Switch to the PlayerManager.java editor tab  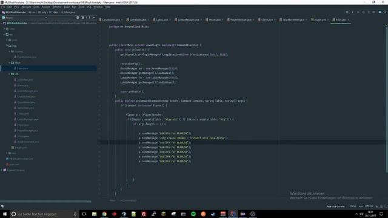coord(241,19)
